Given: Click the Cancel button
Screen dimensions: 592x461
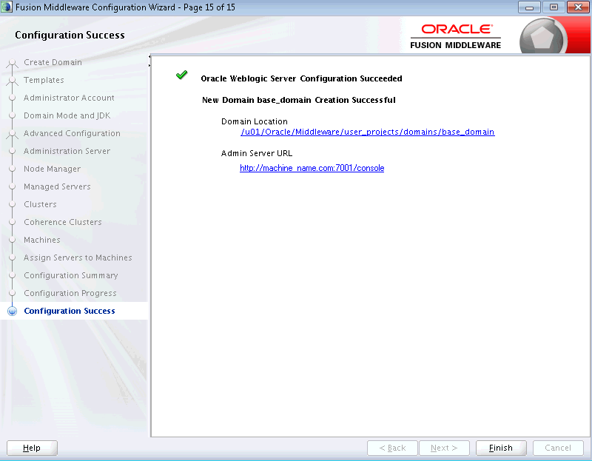Looking at the screenshot, I should (558, 448).
